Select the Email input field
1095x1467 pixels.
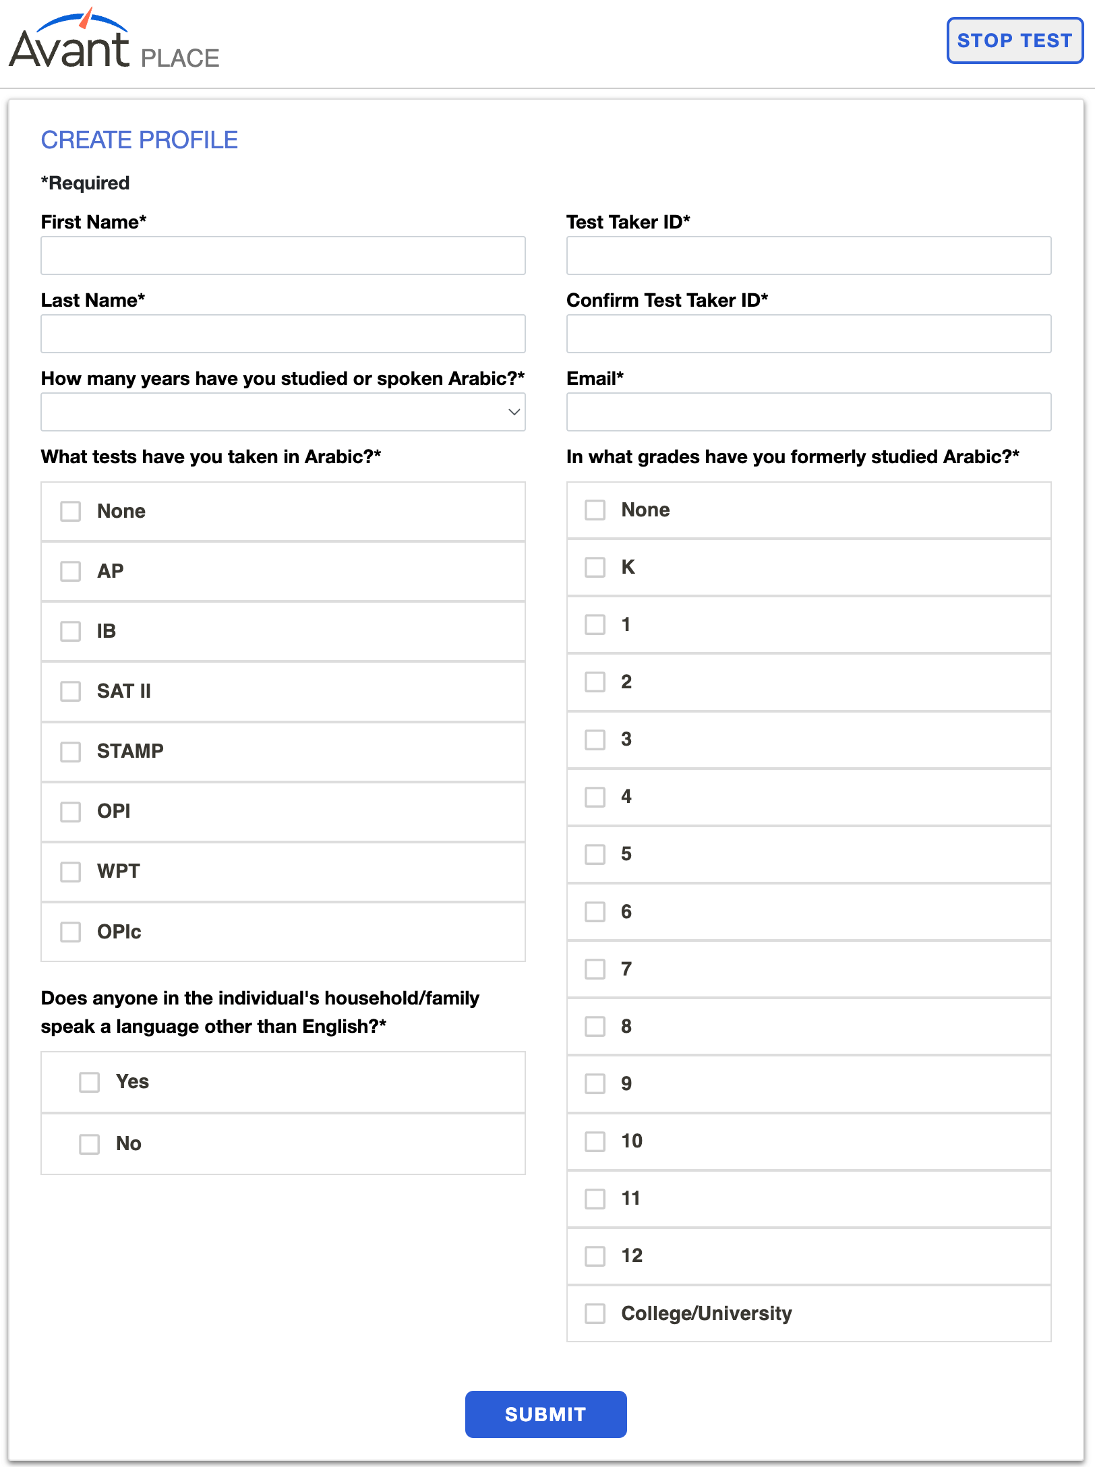pyautogui.click(x=809, y=412)
